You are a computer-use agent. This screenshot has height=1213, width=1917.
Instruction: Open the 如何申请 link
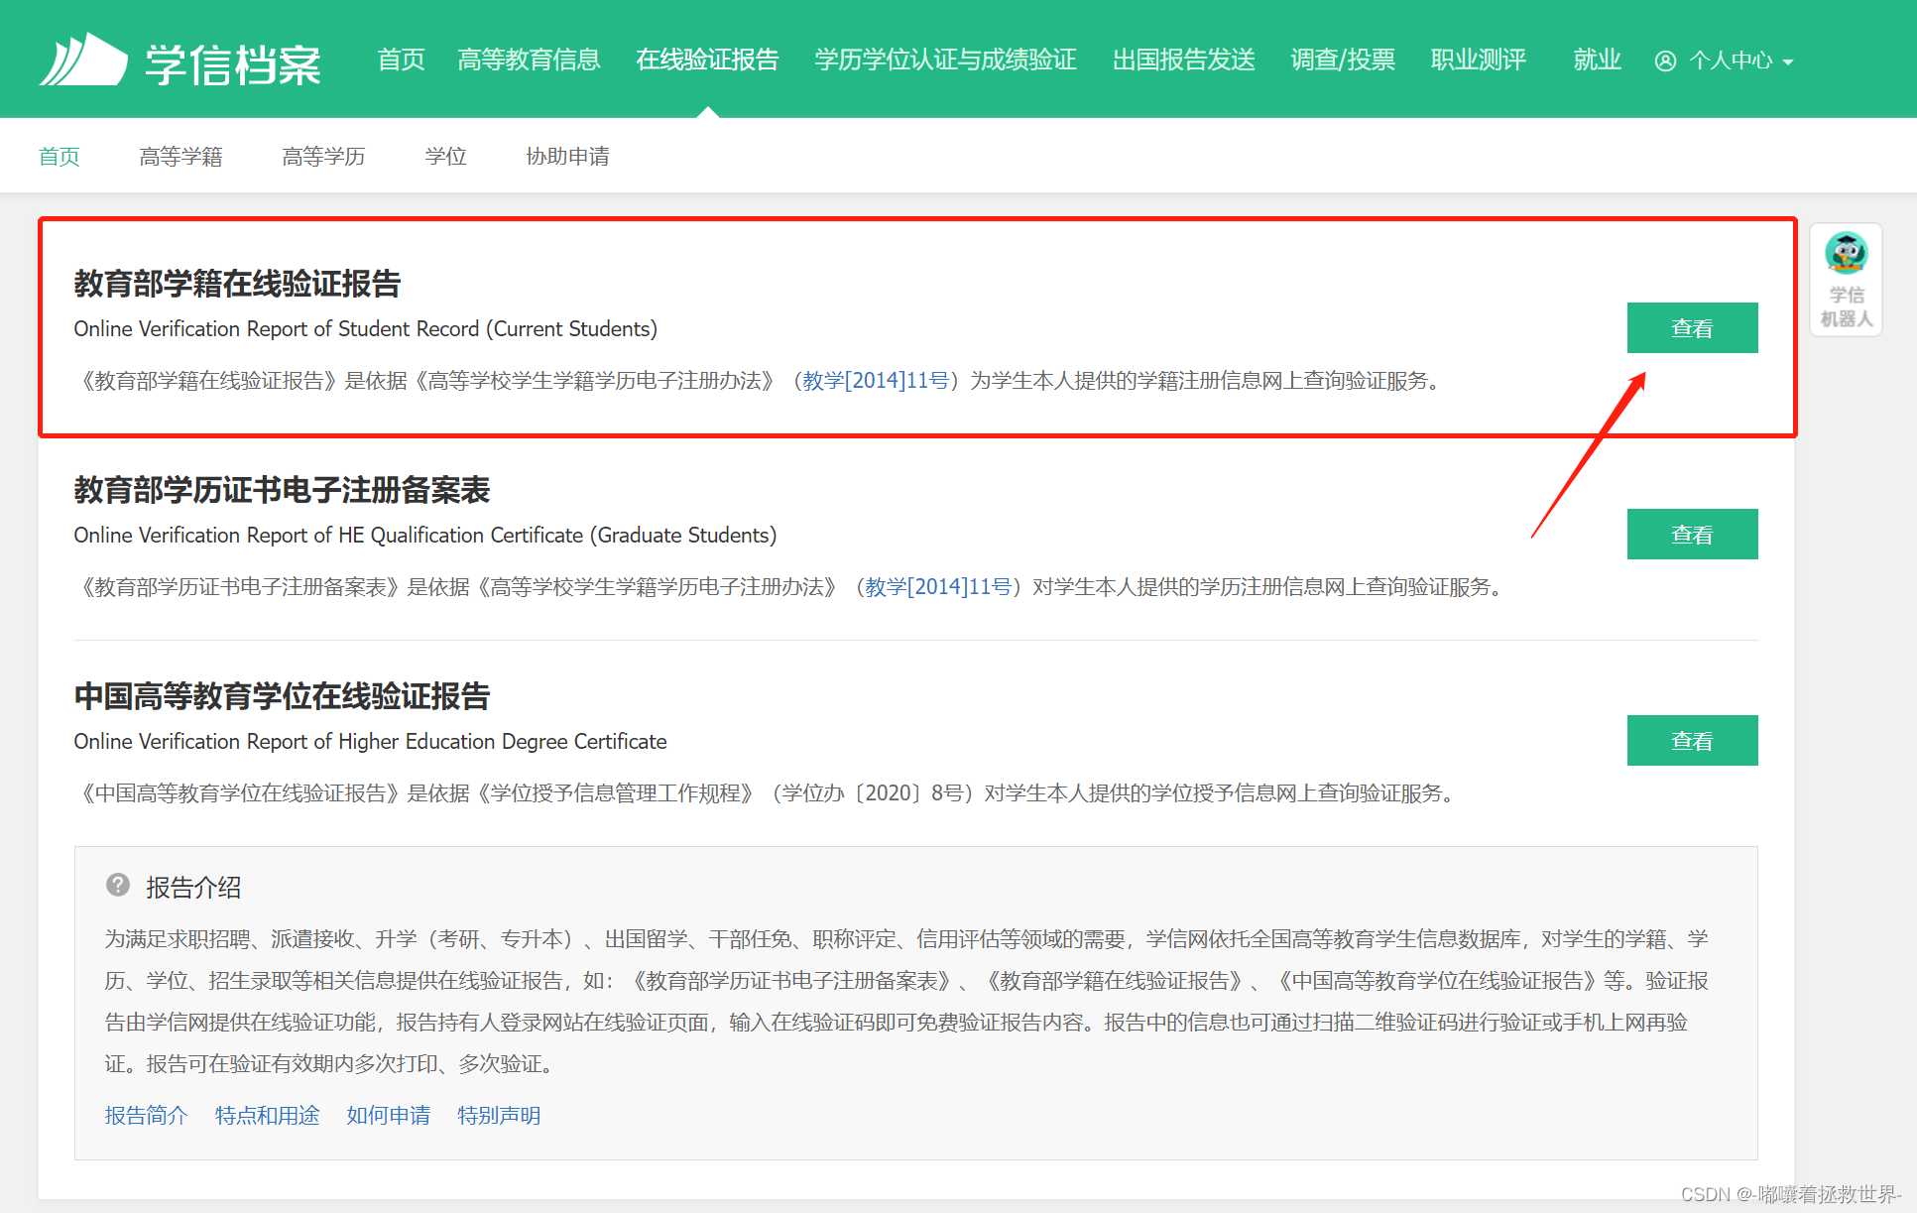click(x=388, y=1116)
